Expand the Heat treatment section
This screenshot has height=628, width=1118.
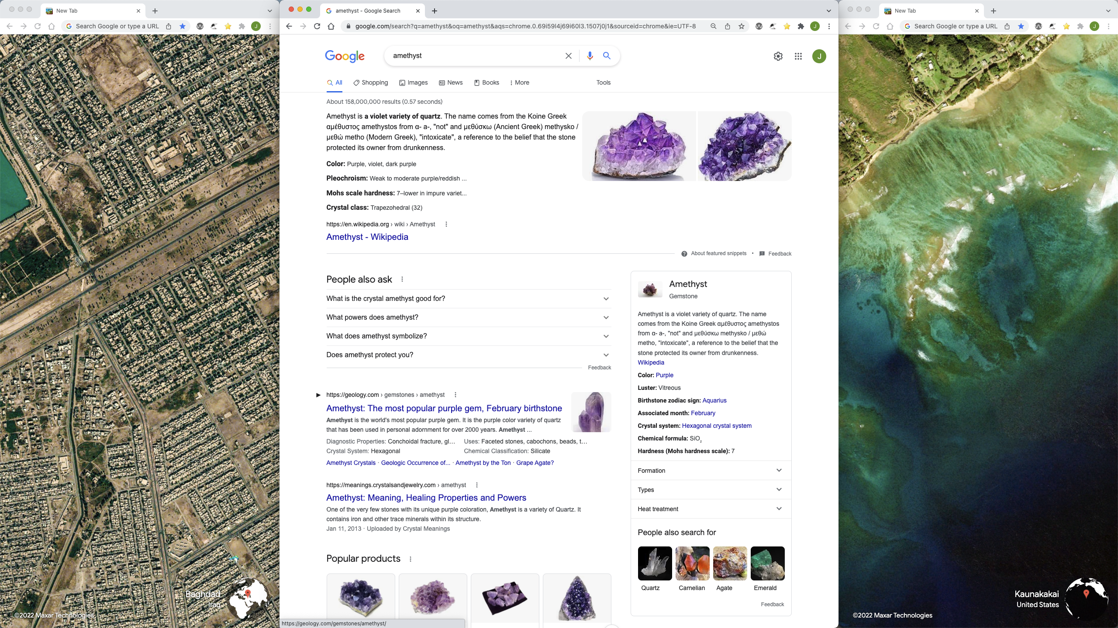710,509
